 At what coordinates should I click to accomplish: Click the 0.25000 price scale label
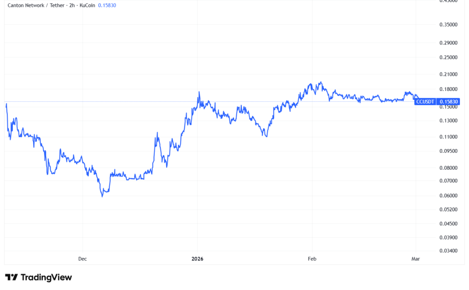[448, 57]
